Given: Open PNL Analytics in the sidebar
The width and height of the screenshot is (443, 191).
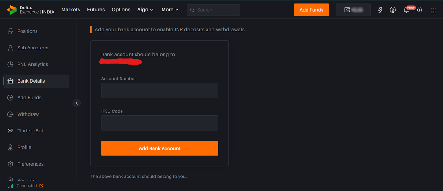Looking at the screenshot, I should [33, 64].
